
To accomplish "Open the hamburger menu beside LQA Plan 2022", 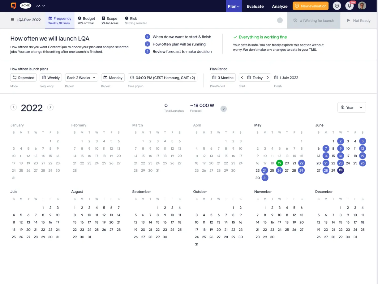I will pyautogui.click(x=12, y=20).
